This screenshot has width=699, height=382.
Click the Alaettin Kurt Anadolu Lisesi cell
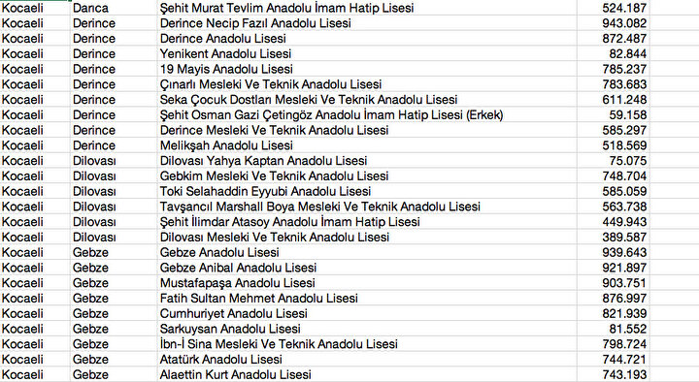[367, 374]
